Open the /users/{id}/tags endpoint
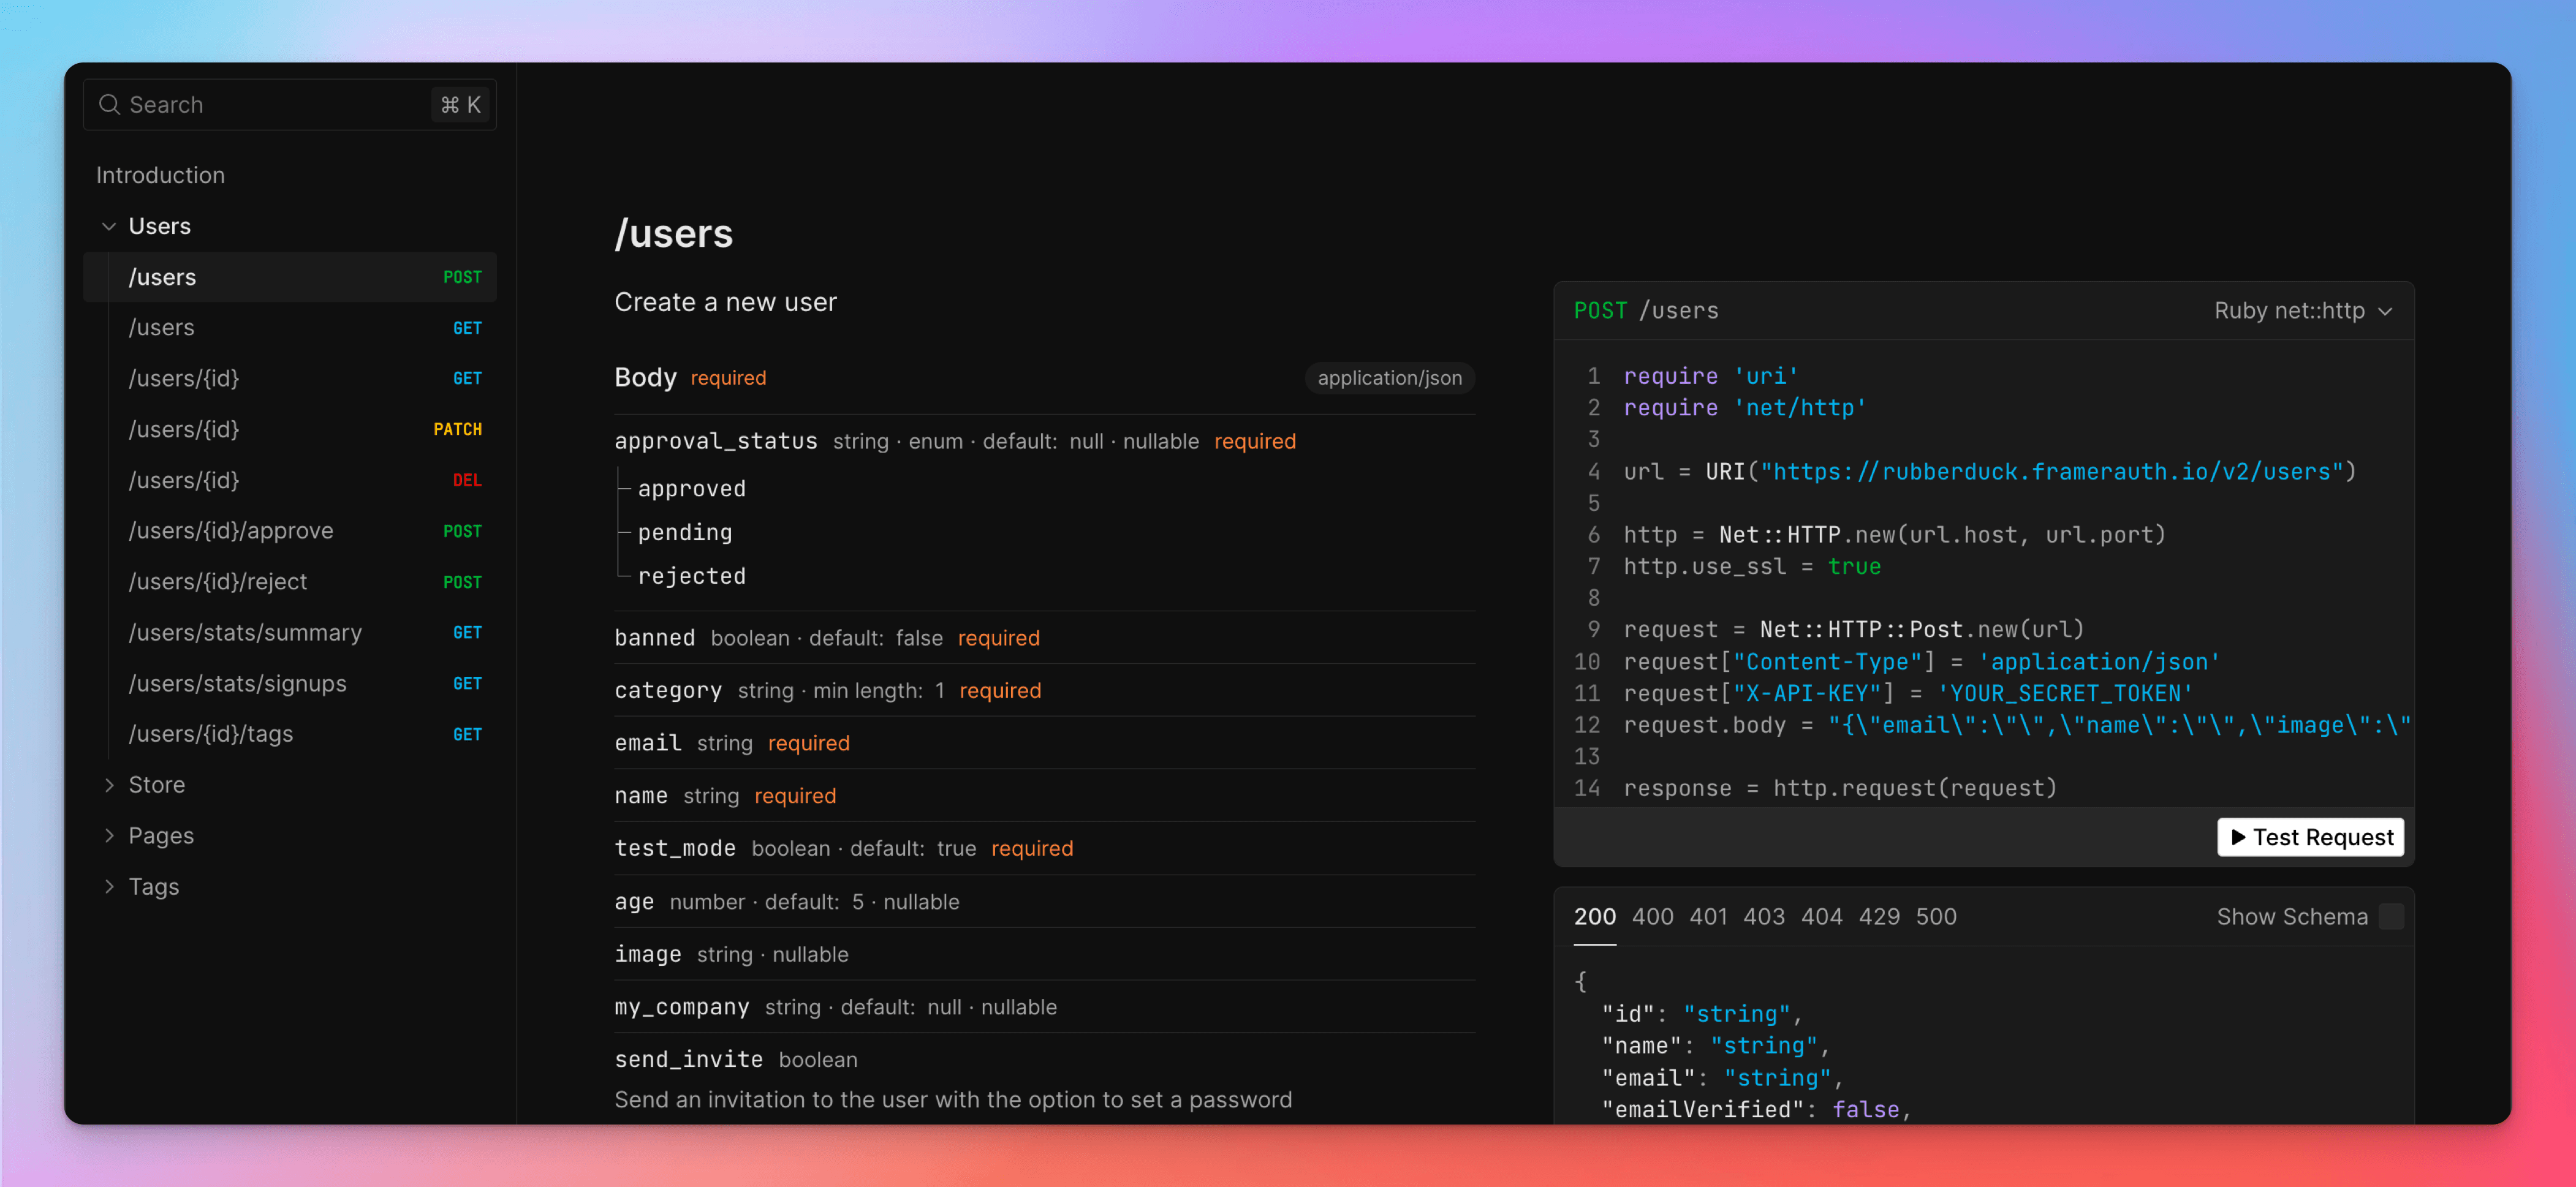The width and height of the screenshot is (2576, 1187). point(290,734)
